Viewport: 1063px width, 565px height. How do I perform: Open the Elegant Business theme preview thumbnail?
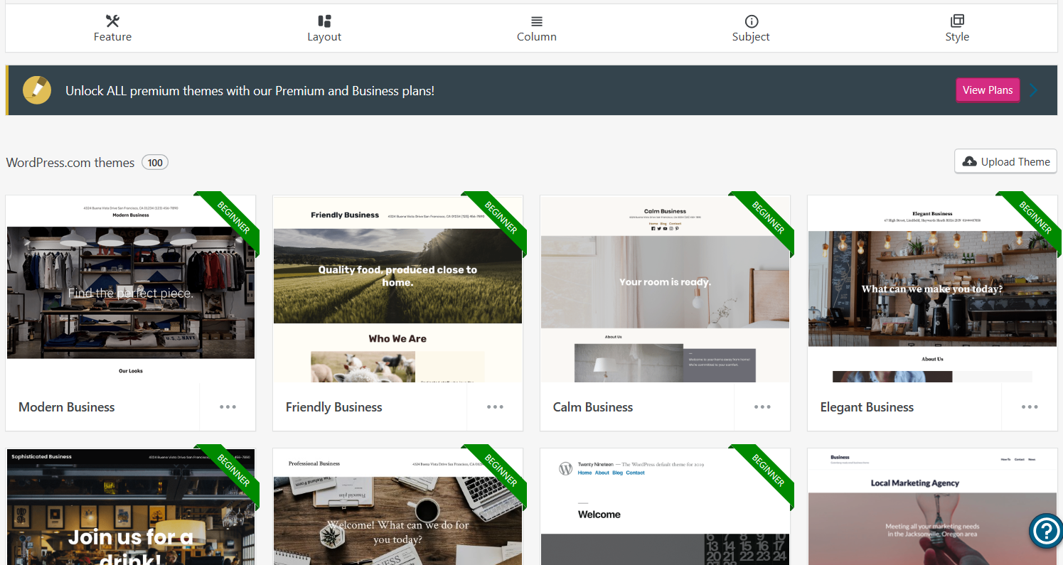(932, 289)
